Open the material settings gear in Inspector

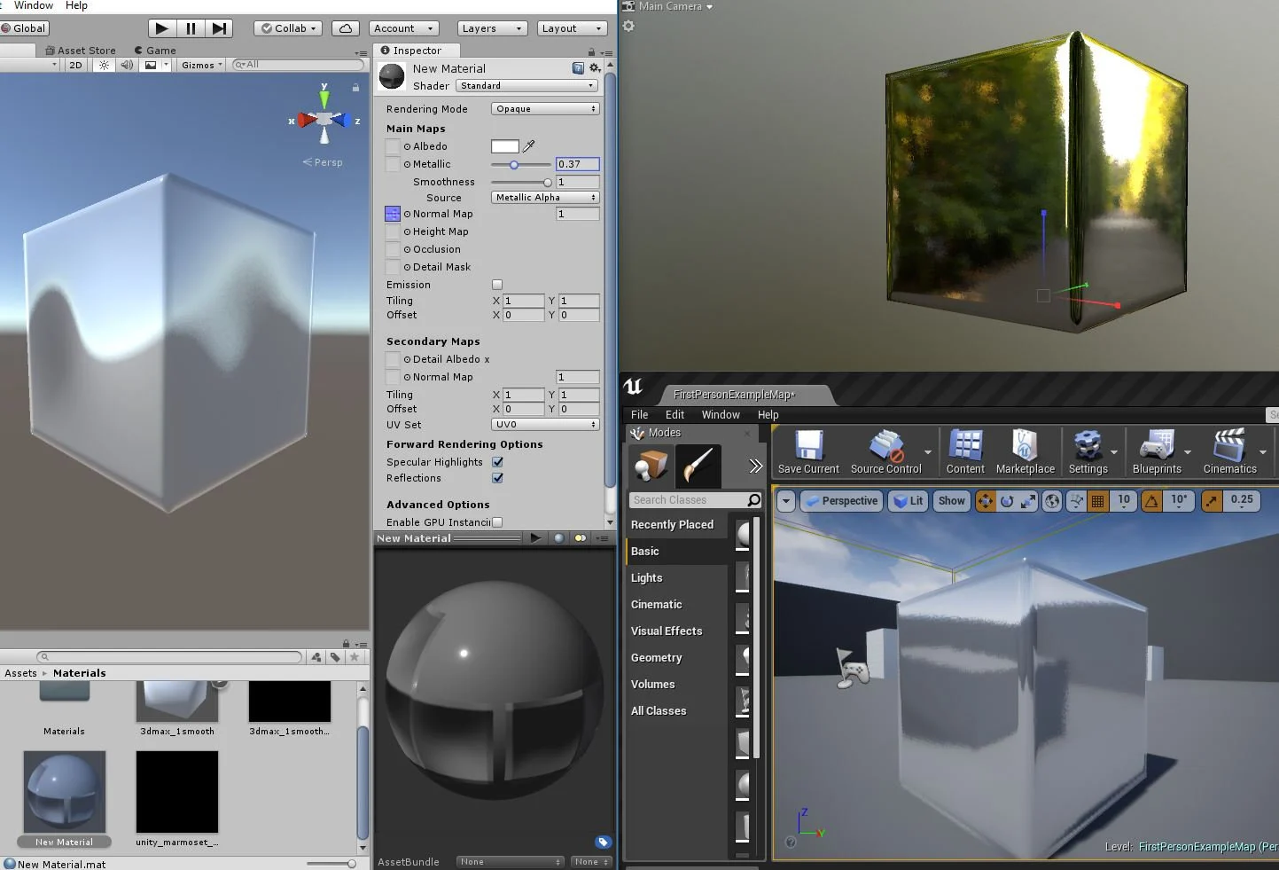pos(595,68)
